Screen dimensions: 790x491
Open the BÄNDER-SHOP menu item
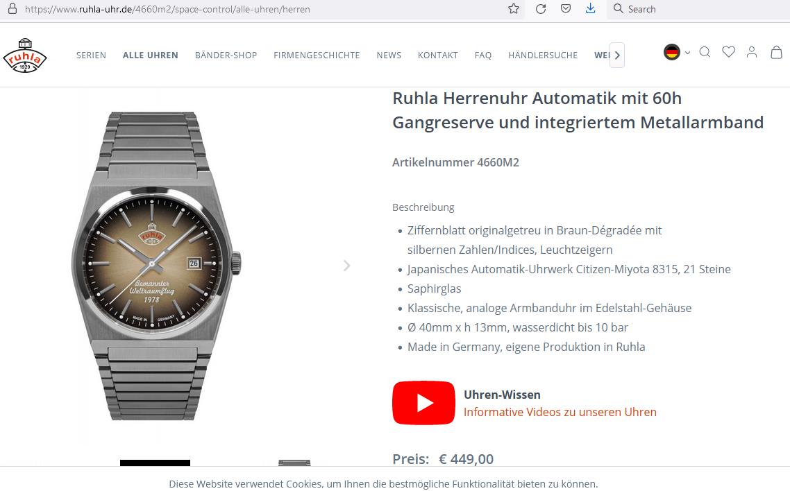tap(226, 55)
